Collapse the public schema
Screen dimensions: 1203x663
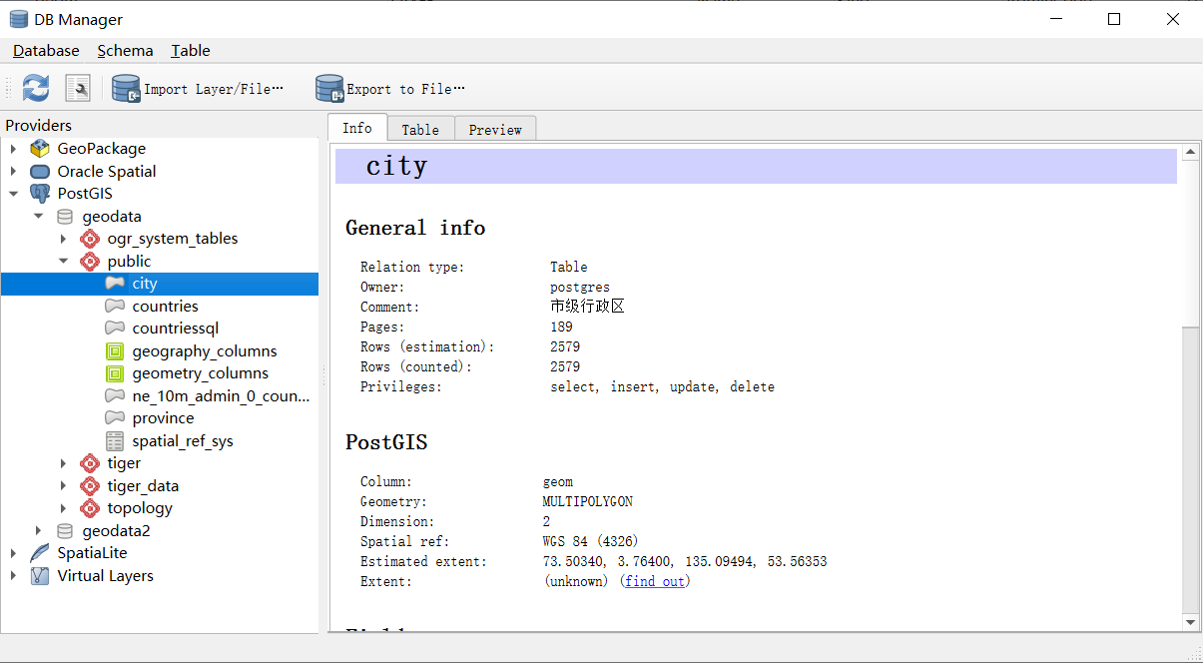tap(64, 261)
